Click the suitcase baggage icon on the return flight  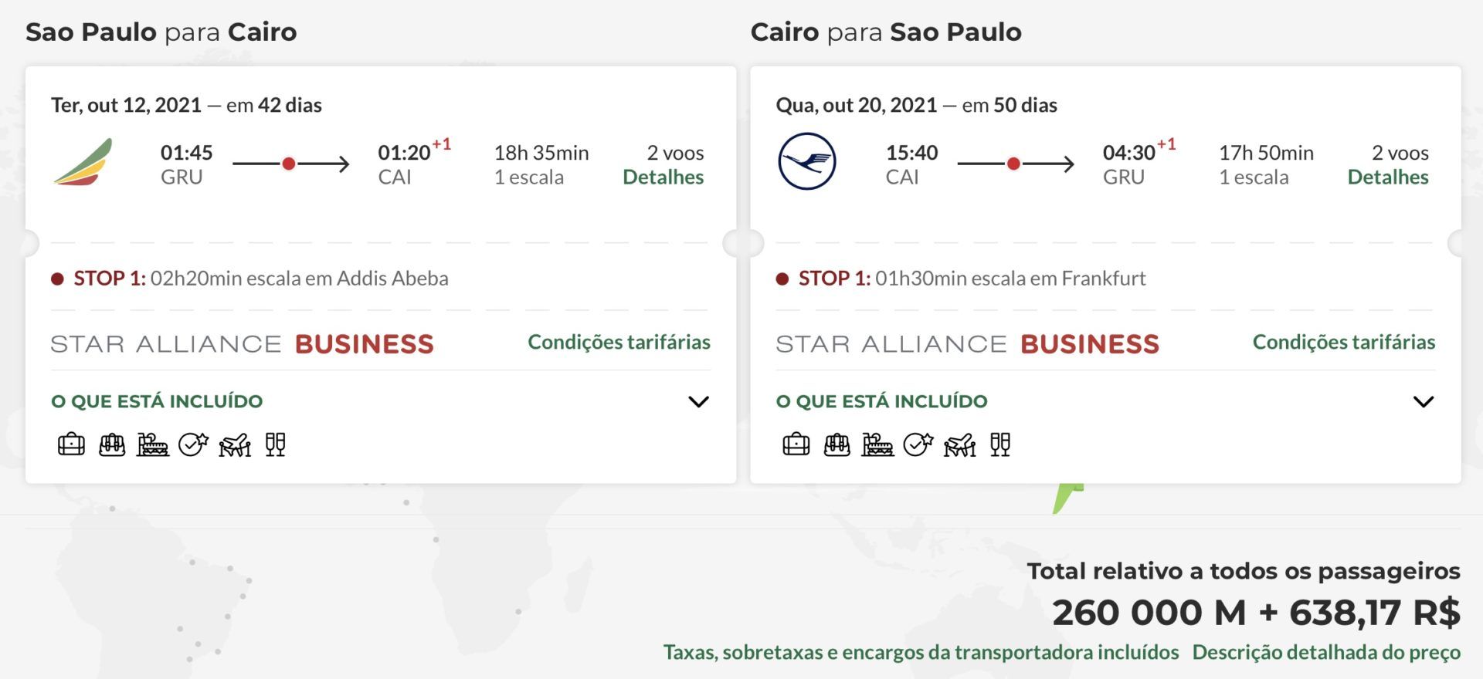796,444
